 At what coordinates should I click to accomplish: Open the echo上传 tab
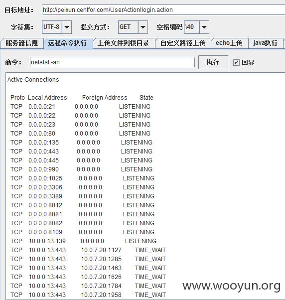pyautogui.click(x=229, y=43)
